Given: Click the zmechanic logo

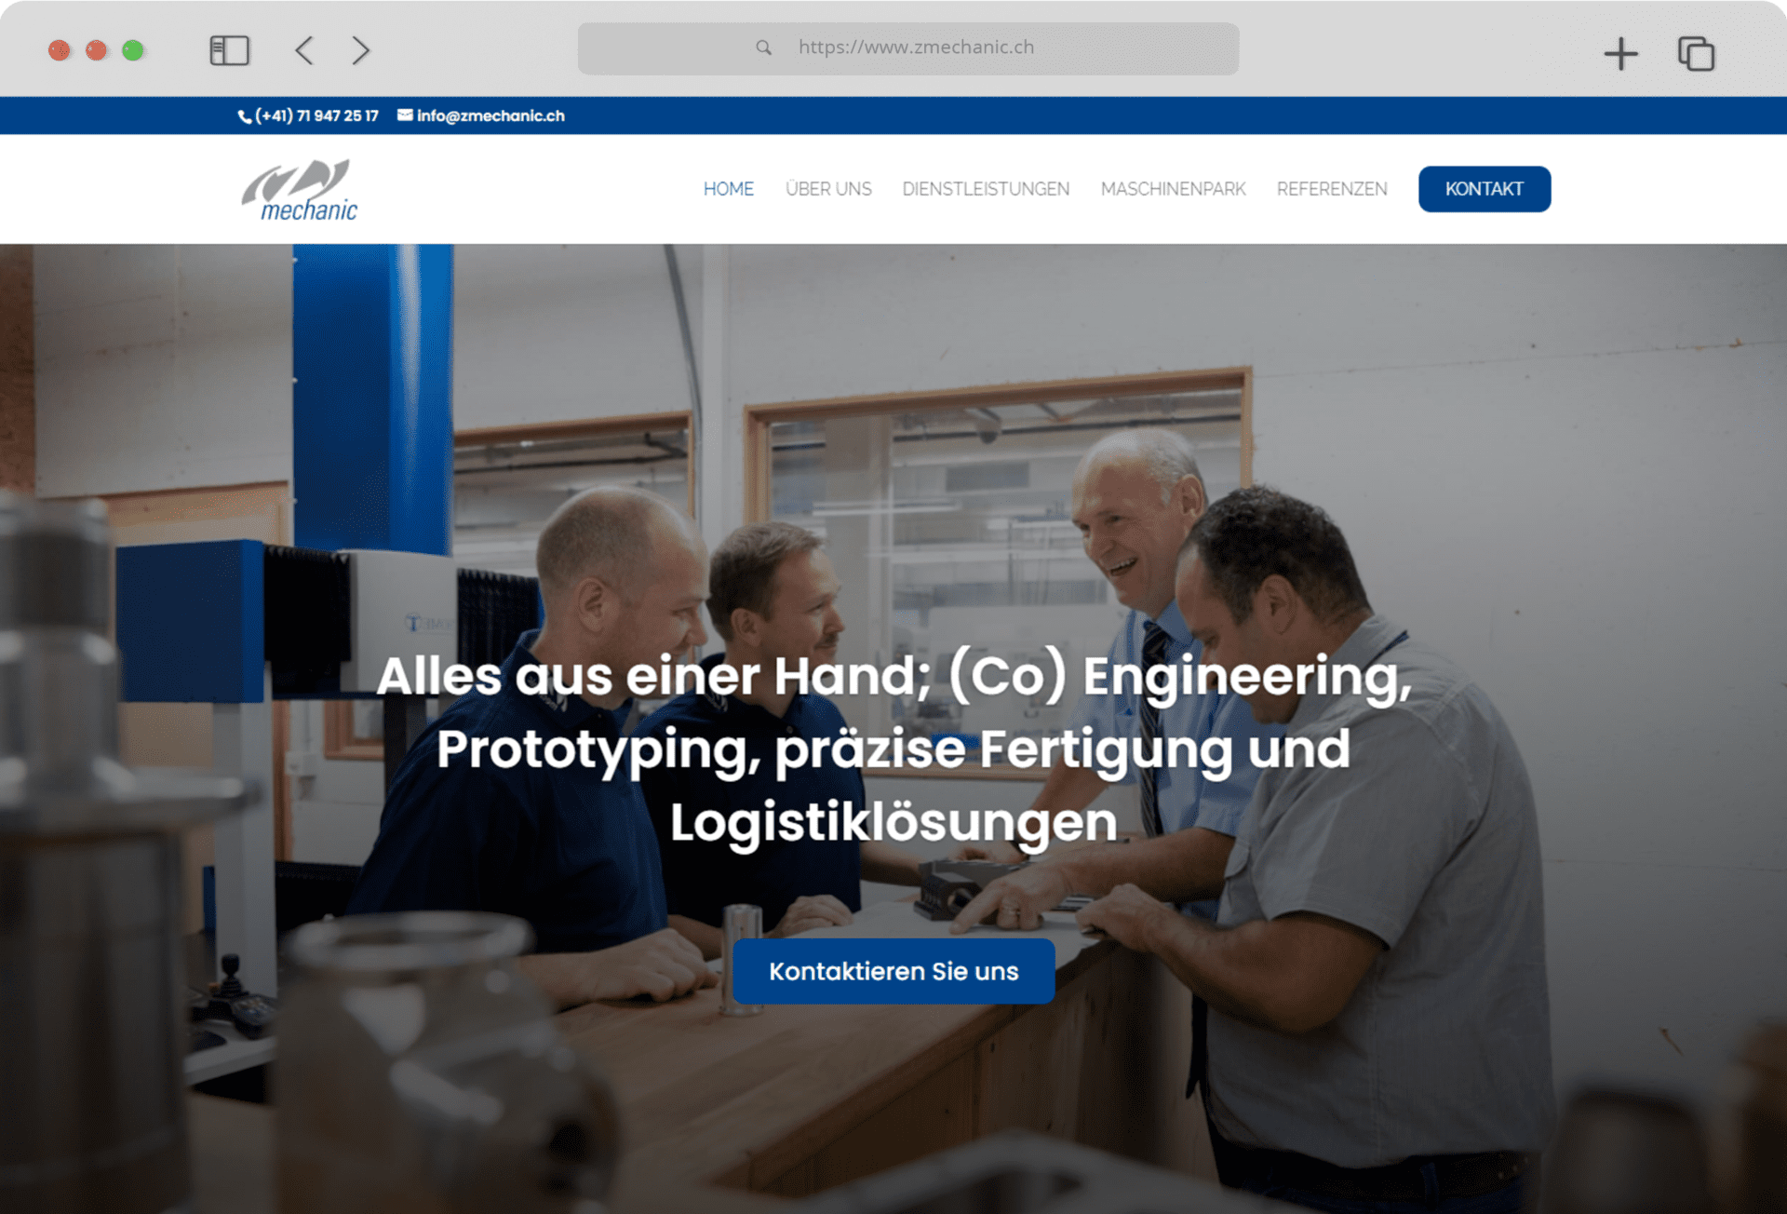Looking at the screenshot, I should [x=300, y=190].
